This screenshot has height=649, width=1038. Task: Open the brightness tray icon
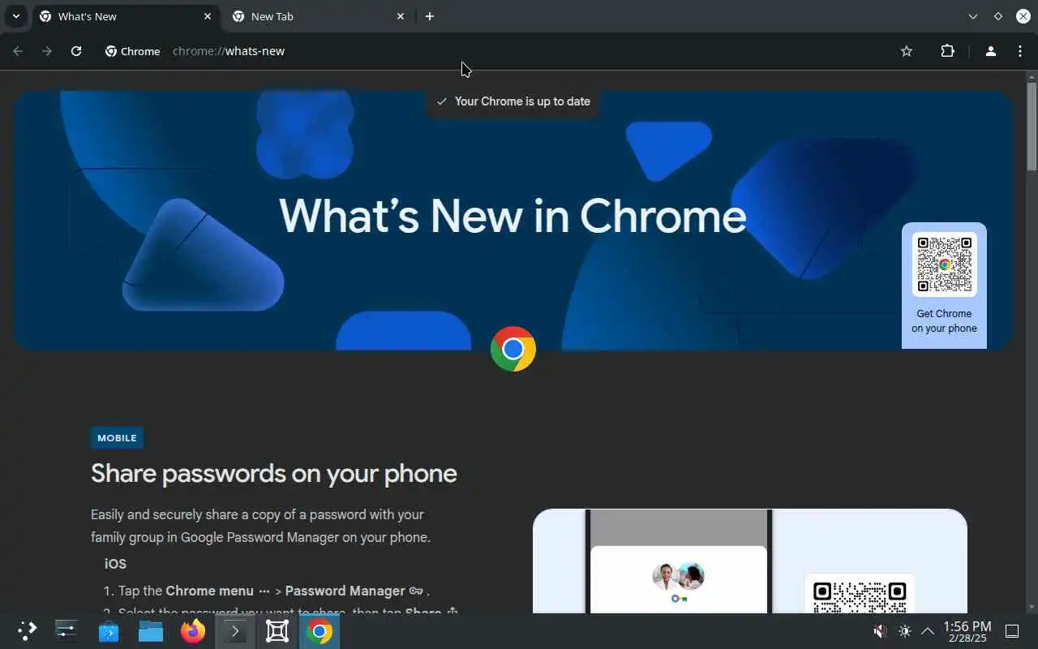pyautogui.click(x=905, y=631)
